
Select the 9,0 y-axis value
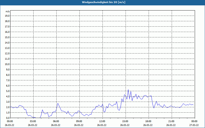[x=8, y=69]
